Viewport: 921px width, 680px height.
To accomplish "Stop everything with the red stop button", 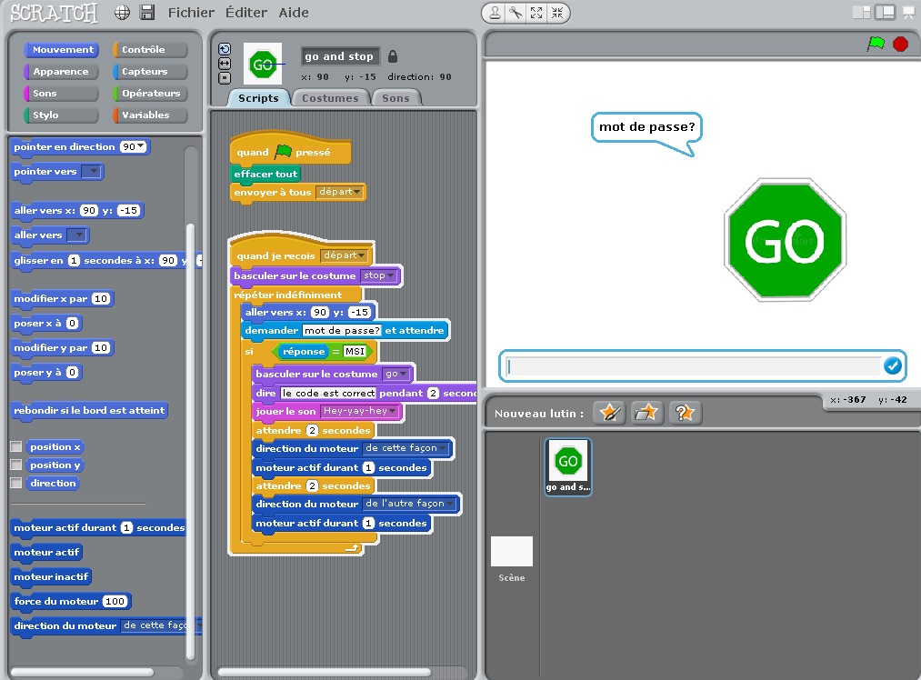I will tap(900, 44).
